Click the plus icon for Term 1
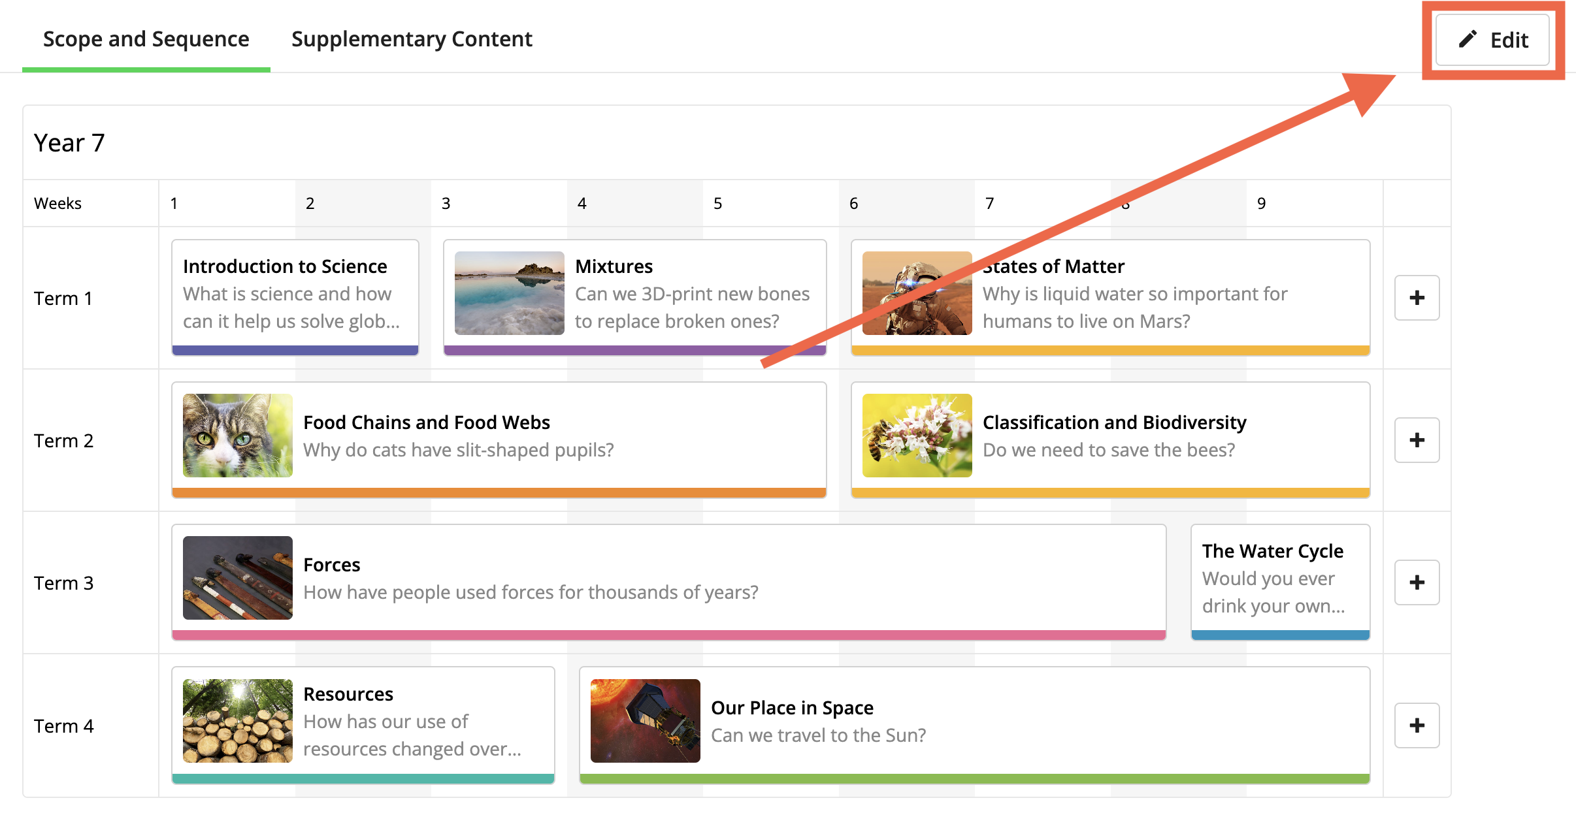 1417,298
